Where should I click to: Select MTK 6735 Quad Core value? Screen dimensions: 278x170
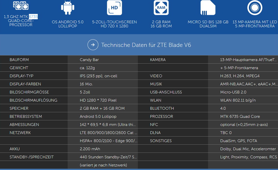(240, 117)
